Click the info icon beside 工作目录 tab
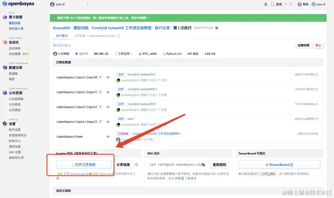 [x=118, y=36]
